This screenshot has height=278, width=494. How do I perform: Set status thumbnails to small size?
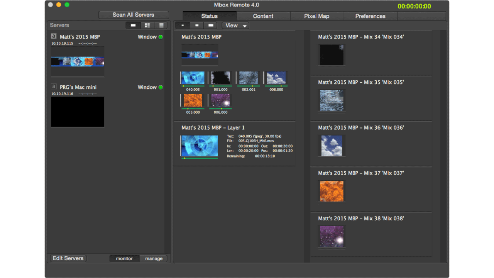[183, 25]
